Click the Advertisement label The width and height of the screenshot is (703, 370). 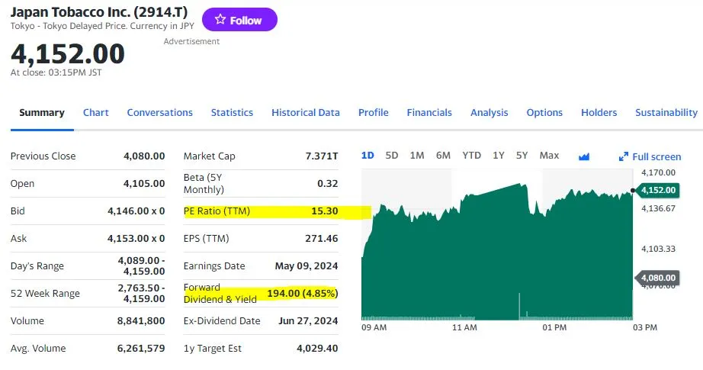tap(191, 41)
